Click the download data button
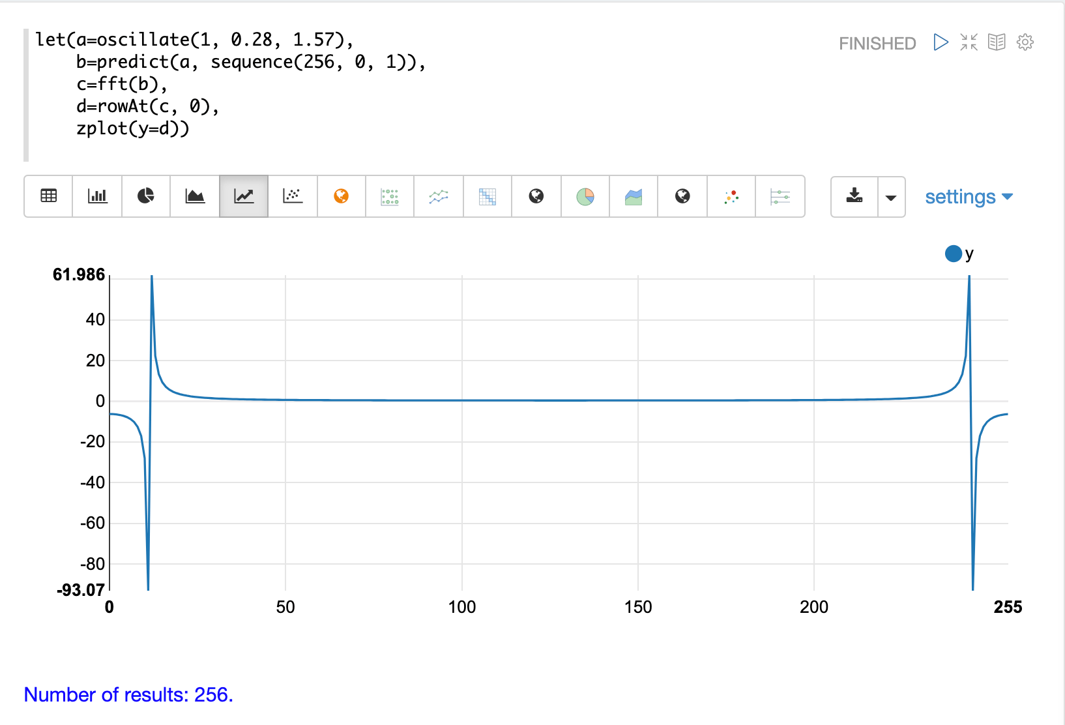The width and height of the screenshot is (1065, 725). coord(855,196)
